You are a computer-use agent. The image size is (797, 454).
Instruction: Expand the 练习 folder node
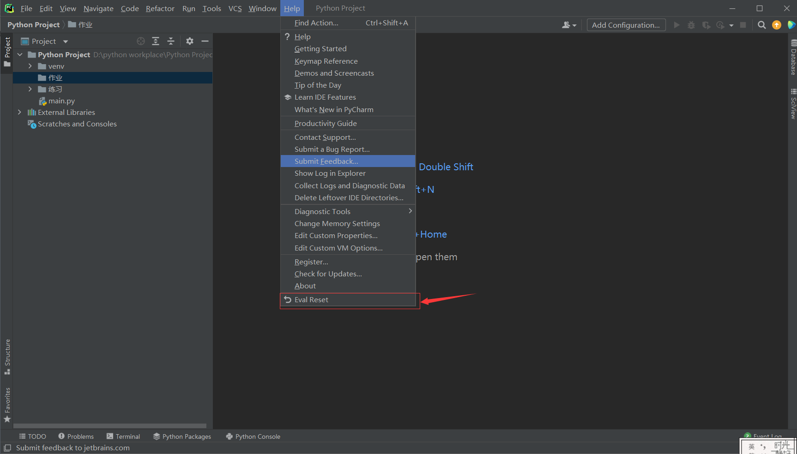coord(30,89)
